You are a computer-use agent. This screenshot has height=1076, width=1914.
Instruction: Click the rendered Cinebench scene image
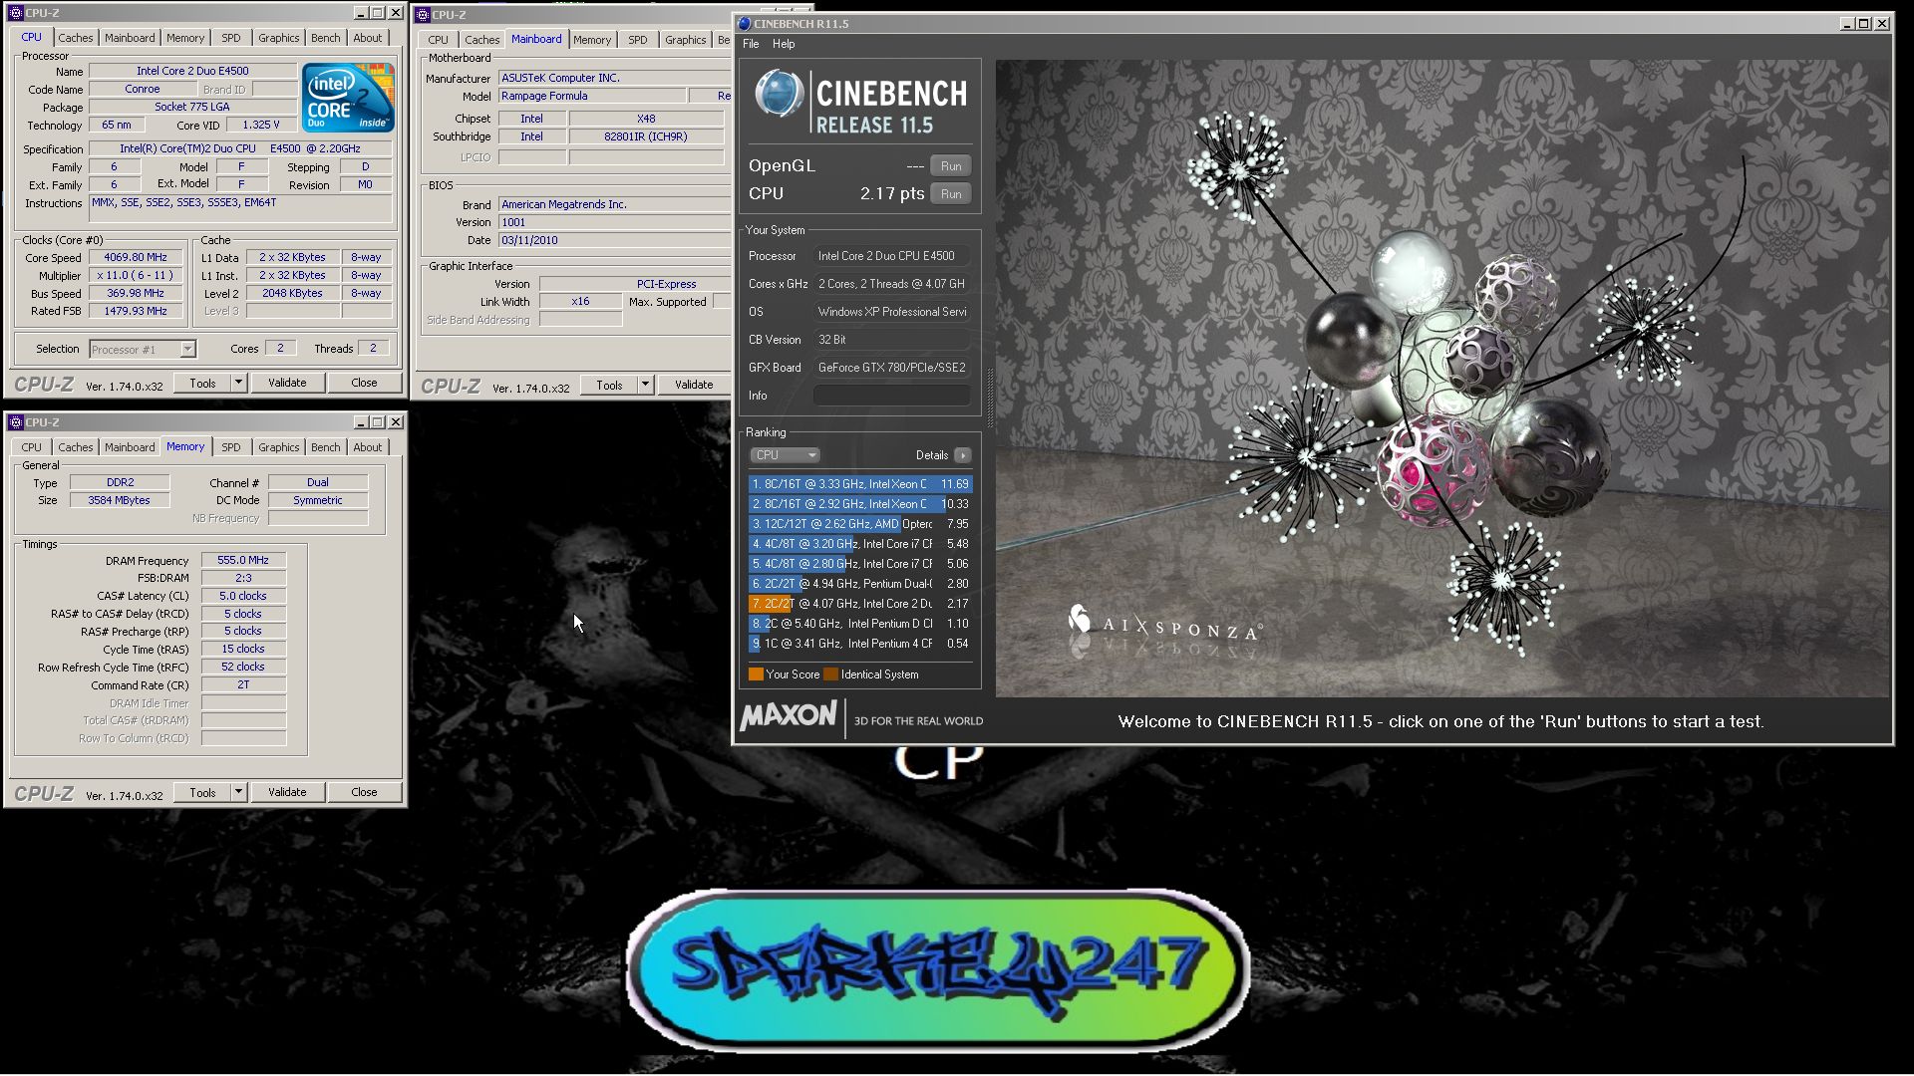1442,378
